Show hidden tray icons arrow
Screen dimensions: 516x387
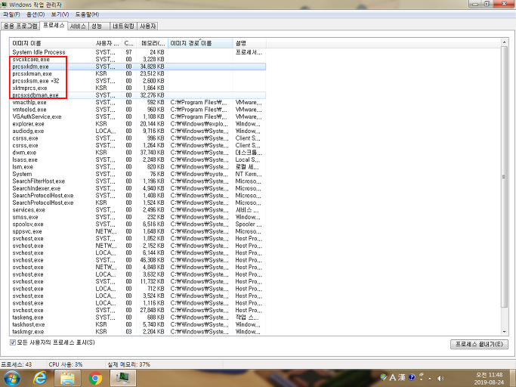[430, 379]
